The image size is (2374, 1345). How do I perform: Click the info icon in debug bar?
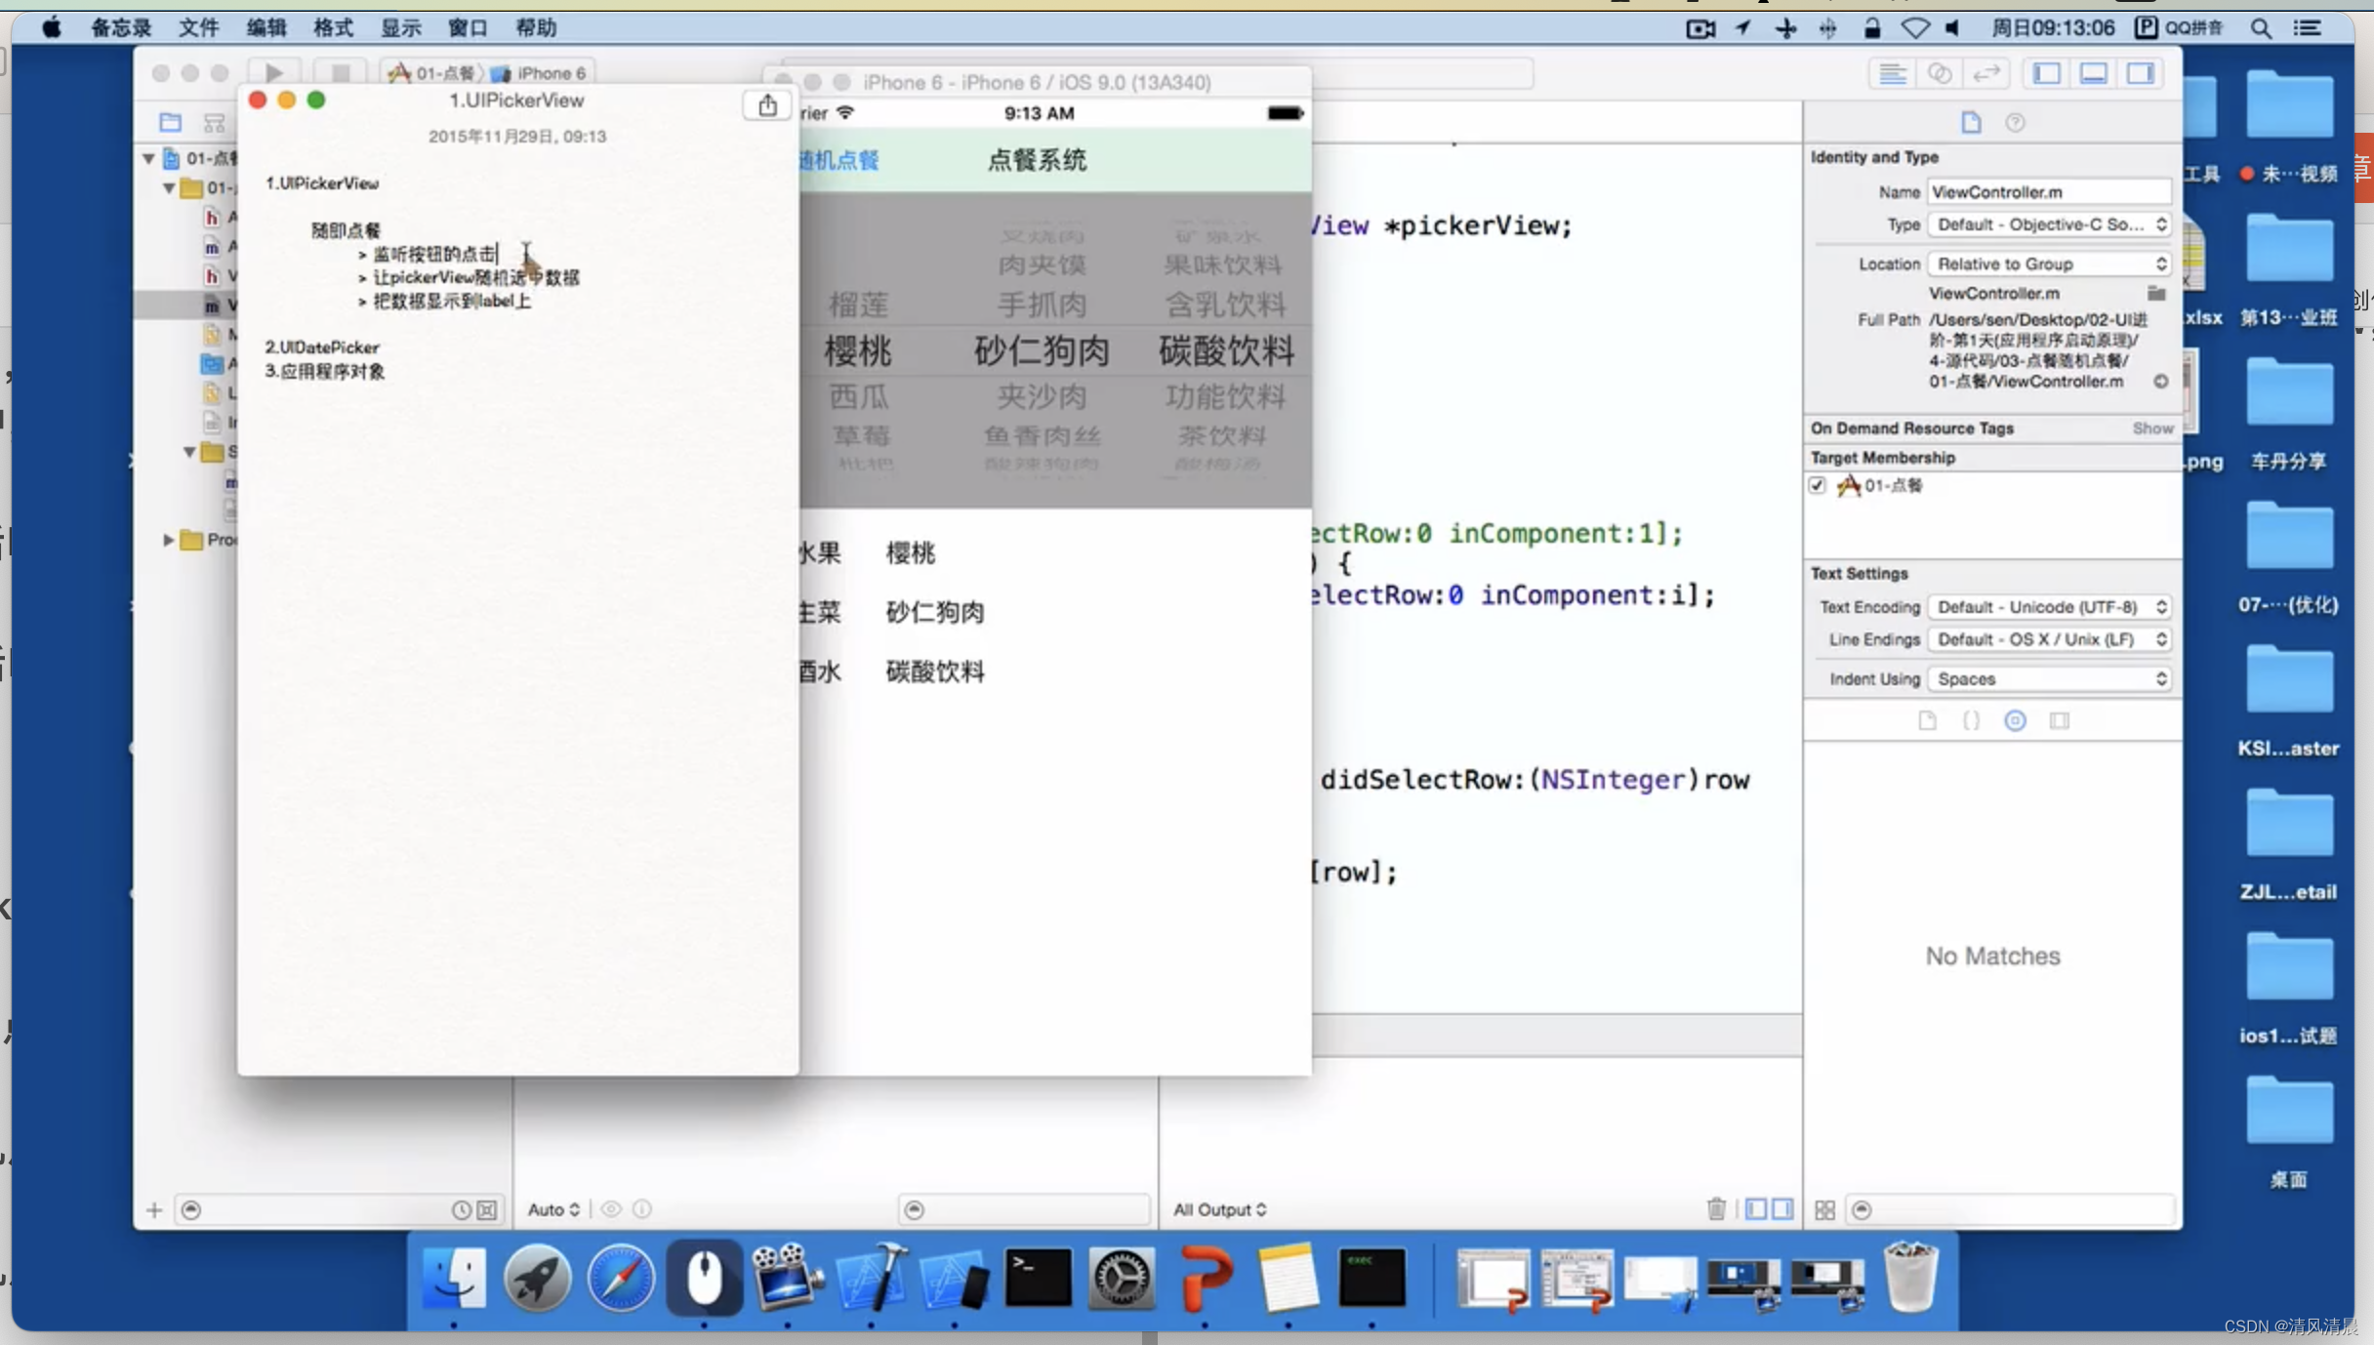tap(641, 1209)
